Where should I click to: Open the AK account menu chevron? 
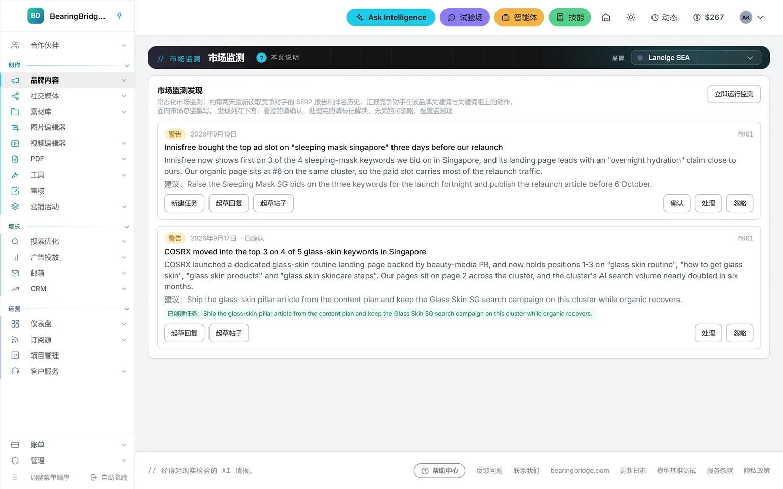pyautogui.click(x=760, y=17)
